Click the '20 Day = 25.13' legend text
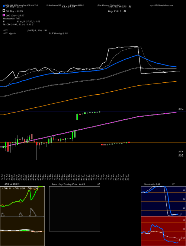Viewport: 186px width, 246px height. tap(15, 7)
